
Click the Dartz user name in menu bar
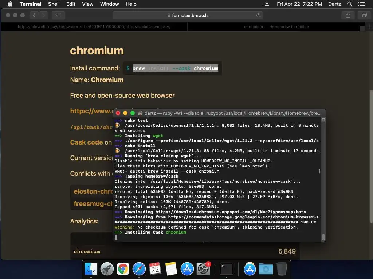334,4
